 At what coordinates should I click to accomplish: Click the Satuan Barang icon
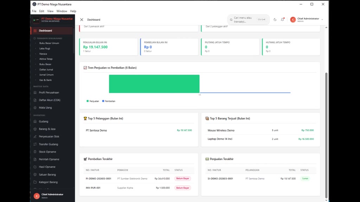point(35,175)
